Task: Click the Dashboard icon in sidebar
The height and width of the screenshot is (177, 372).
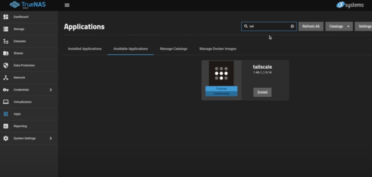Action: tap(6, 17)
